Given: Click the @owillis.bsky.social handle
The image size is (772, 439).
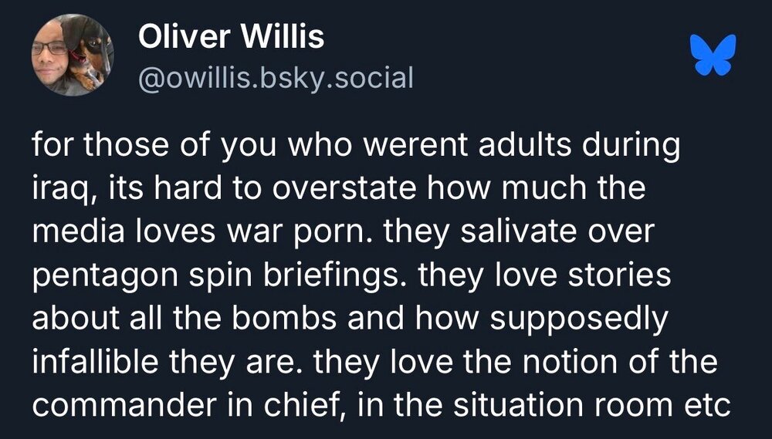Looking at the screenshot, I should pyautogui.click(x=276, y=78).
